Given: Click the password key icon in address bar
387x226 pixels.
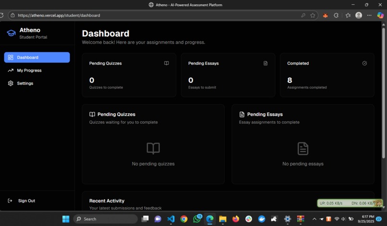Looking at the screenshot, I should coord(303,15).
